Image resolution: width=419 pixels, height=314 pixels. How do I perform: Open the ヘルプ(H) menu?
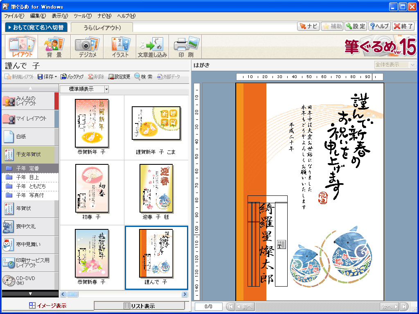pyautogui.click(x=126, y=16)
